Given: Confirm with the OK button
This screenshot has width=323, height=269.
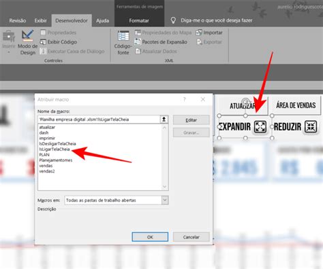Looking at the screenshot, I should 150,237.
